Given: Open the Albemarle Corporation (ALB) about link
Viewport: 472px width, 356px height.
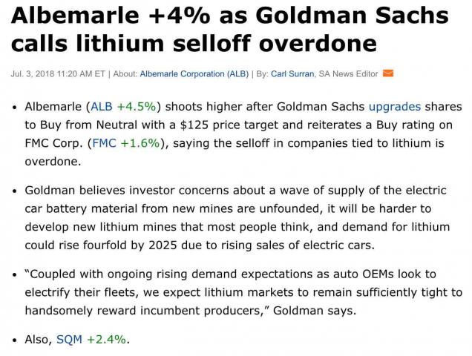Looking at the screenshot, I should point(194,74).
